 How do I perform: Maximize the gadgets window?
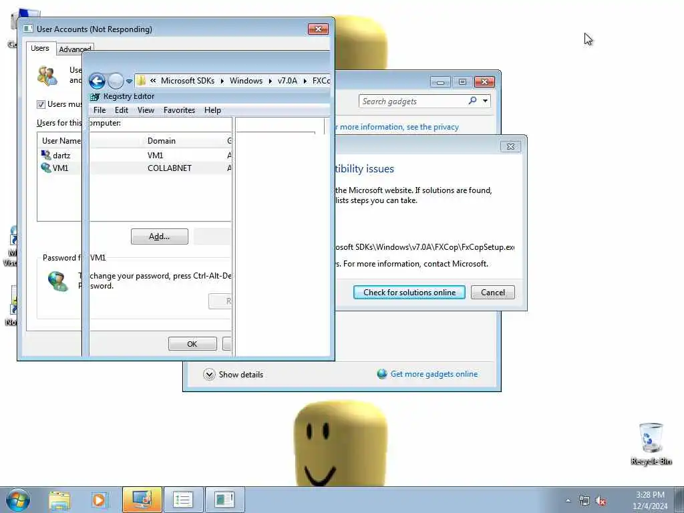(x=462, y=82)
